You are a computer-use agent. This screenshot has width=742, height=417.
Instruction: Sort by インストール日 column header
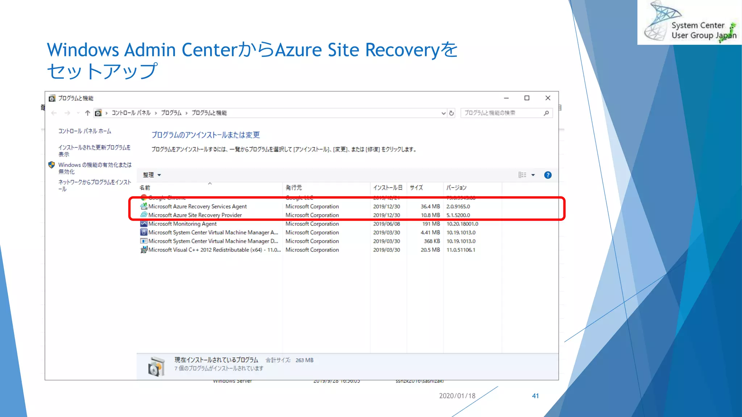(388, 188)
